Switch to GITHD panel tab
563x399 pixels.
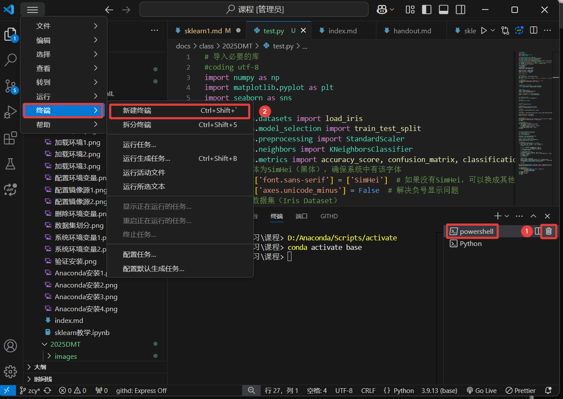pyautogui.click(x=329, y=216)
